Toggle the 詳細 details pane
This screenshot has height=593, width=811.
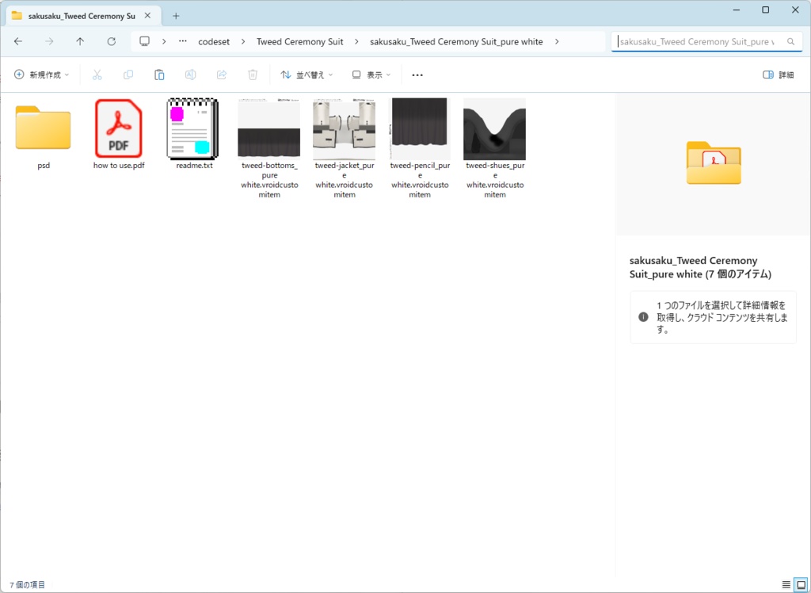click(x=779, y=75)
